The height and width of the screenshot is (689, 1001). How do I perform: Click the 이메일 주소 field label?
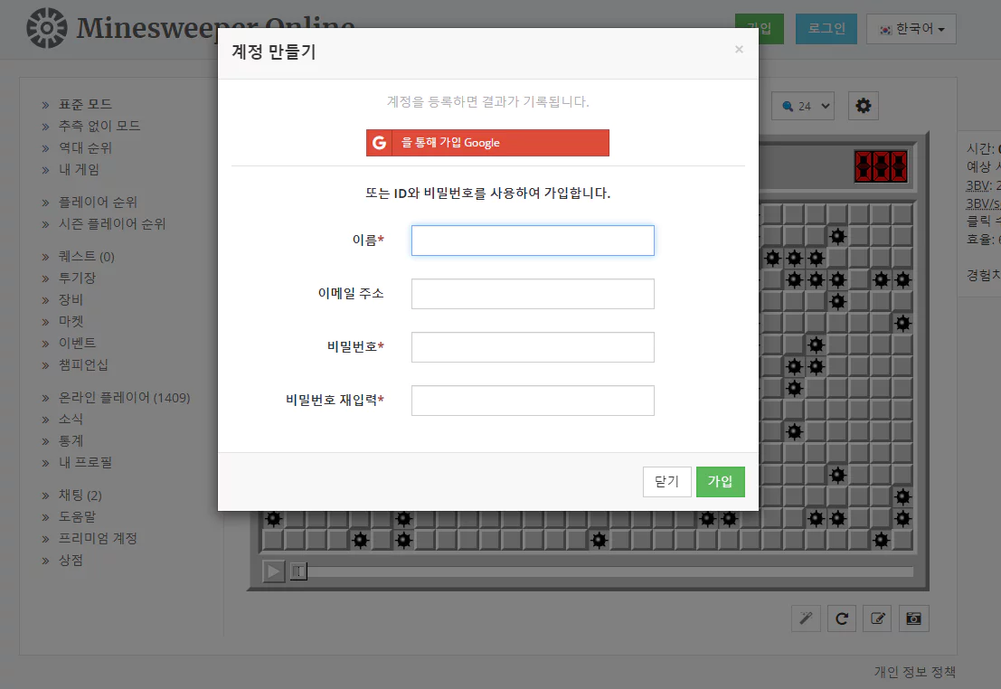[351, 294]
